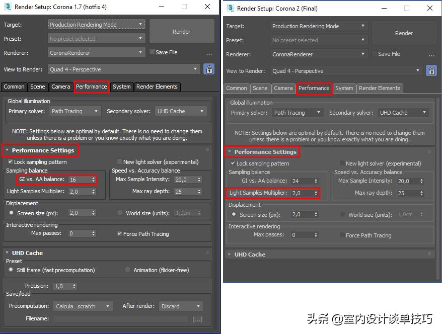
Task: Select Animation (flicker-free) preset in Corona 1.7
Action: tap(127, 270)
